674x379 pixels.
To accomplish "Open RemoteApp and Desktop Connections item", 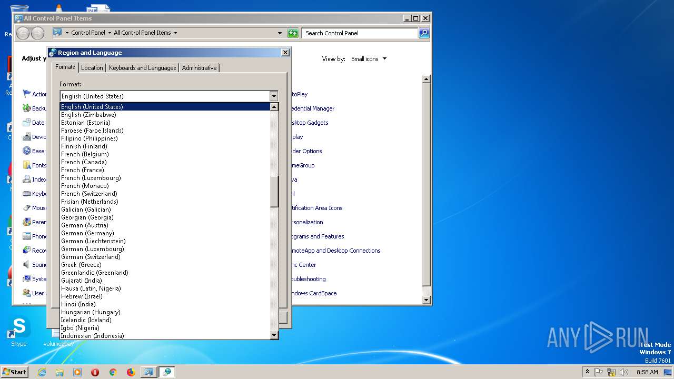I will [335, 251].
